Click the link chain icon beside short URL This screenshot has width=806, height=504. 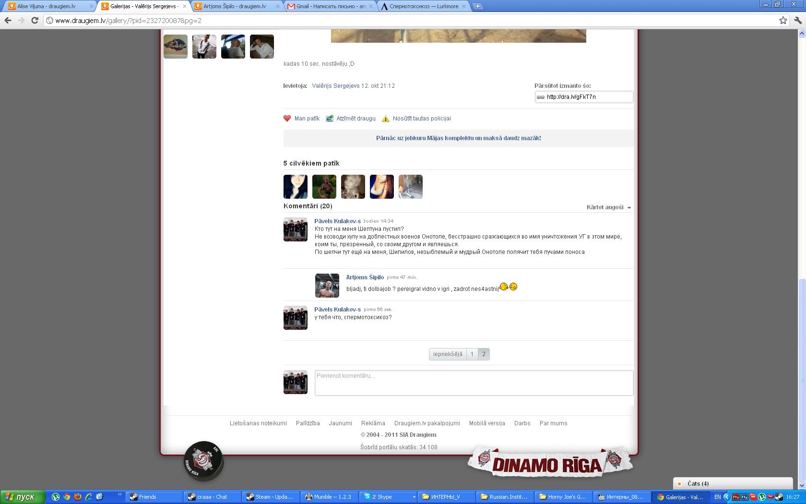coord(541,97)
